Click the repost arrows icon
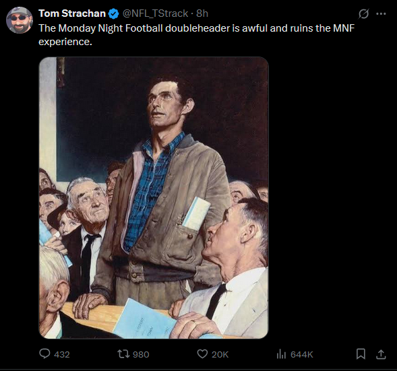The image size is (397, 371). tap(124, 353)
